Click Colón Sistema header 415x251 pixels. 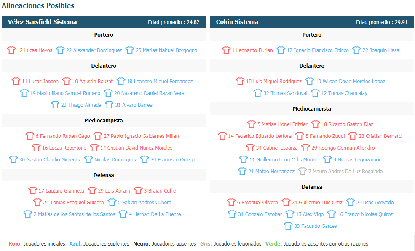tap(237, 22)
